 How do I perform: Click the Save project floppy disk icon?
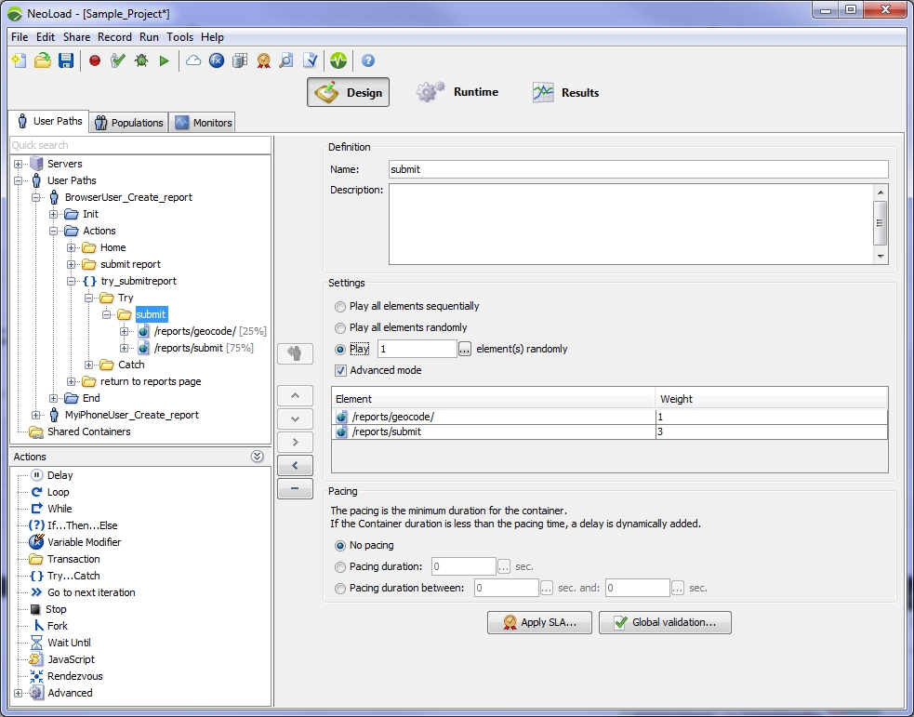pos(66,60)
